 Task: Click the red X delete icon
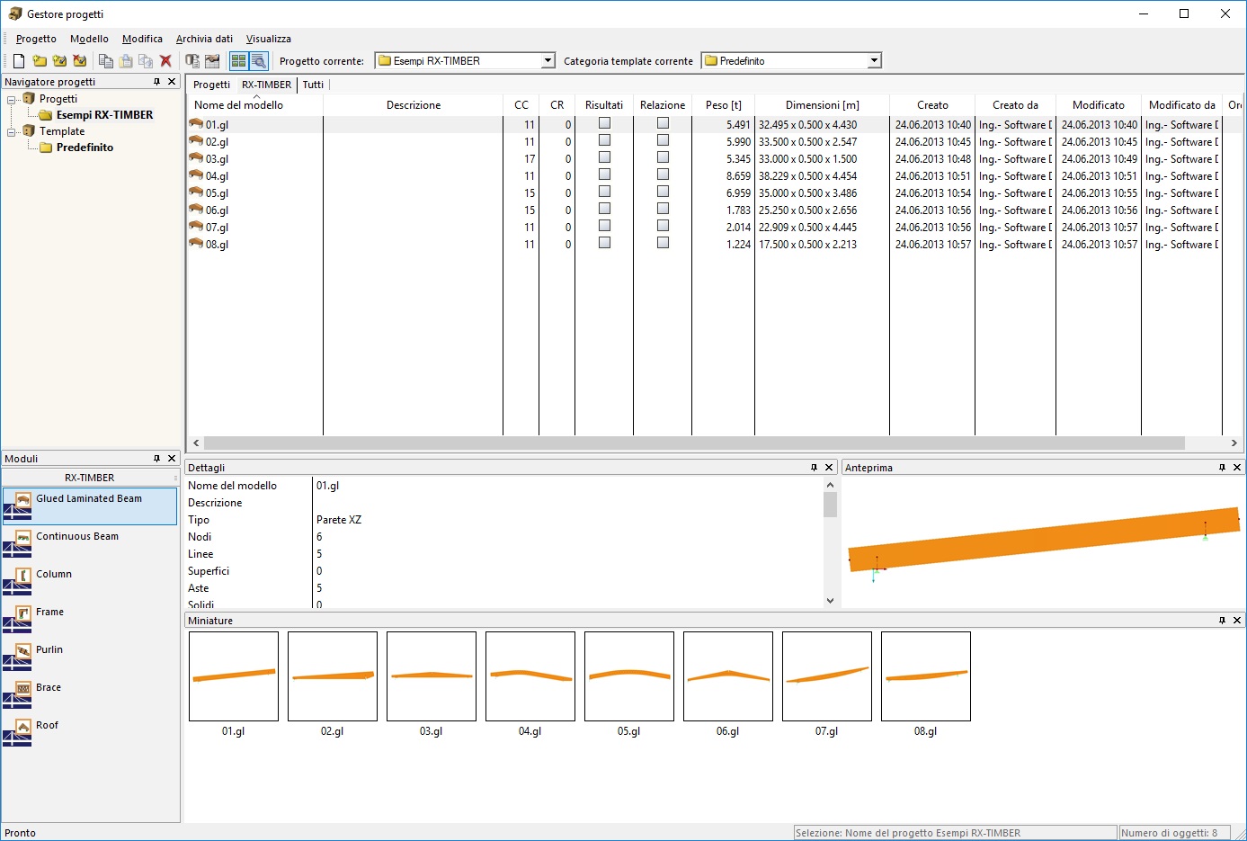click(165, 61)
